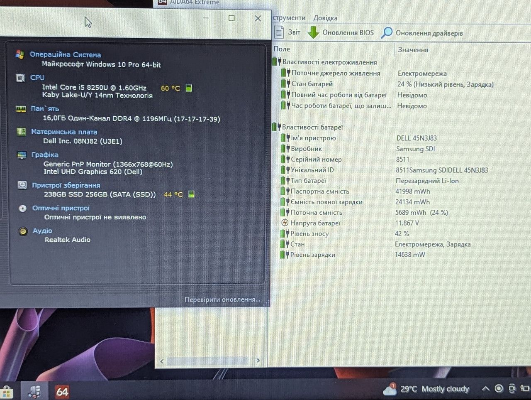Open the Оптичні пристрої section in Speccy
Viewport: 531px width, 400px height.
click(61, 208)
